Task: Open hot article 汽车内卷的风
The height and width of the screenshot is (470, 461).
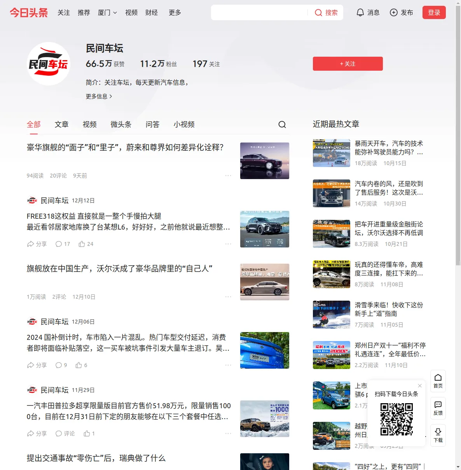Action: [389, 188]
